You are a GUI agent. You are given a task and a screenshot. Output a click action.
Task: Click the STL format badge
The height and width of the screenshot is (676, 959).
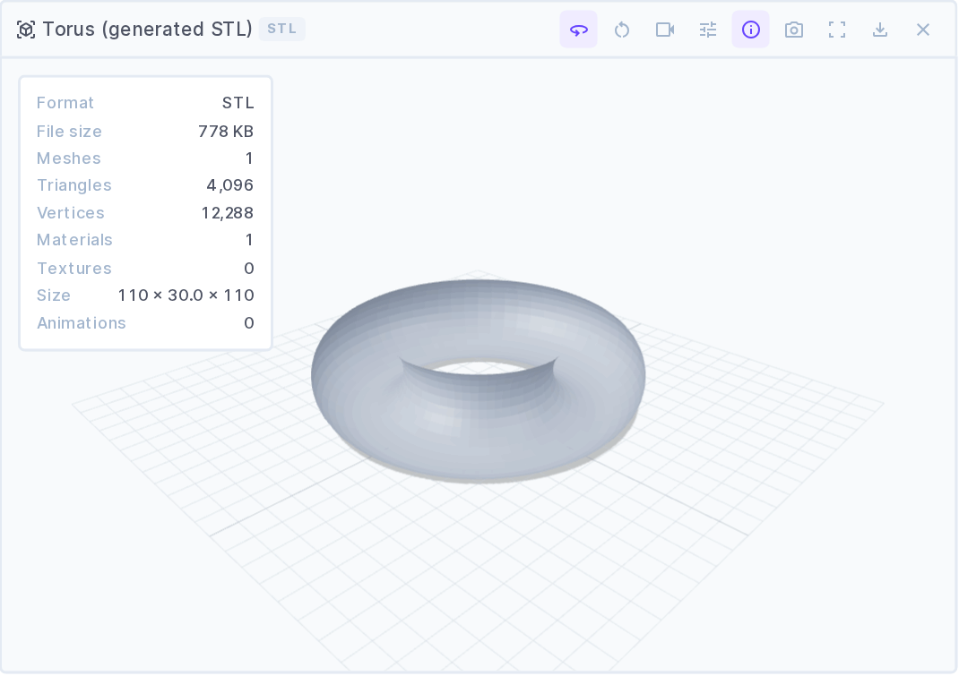click(x=282, y=29)
